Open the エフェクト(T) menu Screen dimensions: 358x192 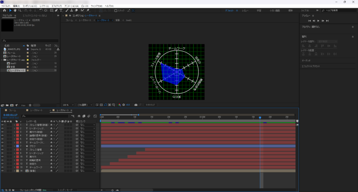tap(57, 6)
